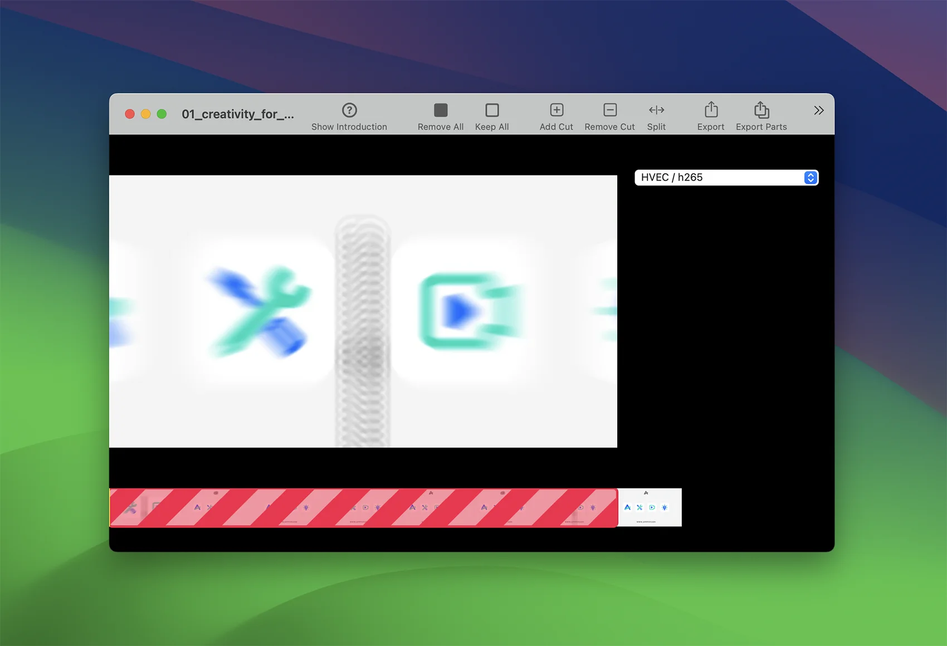The image size is (947, 646).
Task: Click the Export share icon
Action: click(x=711, y=109)
